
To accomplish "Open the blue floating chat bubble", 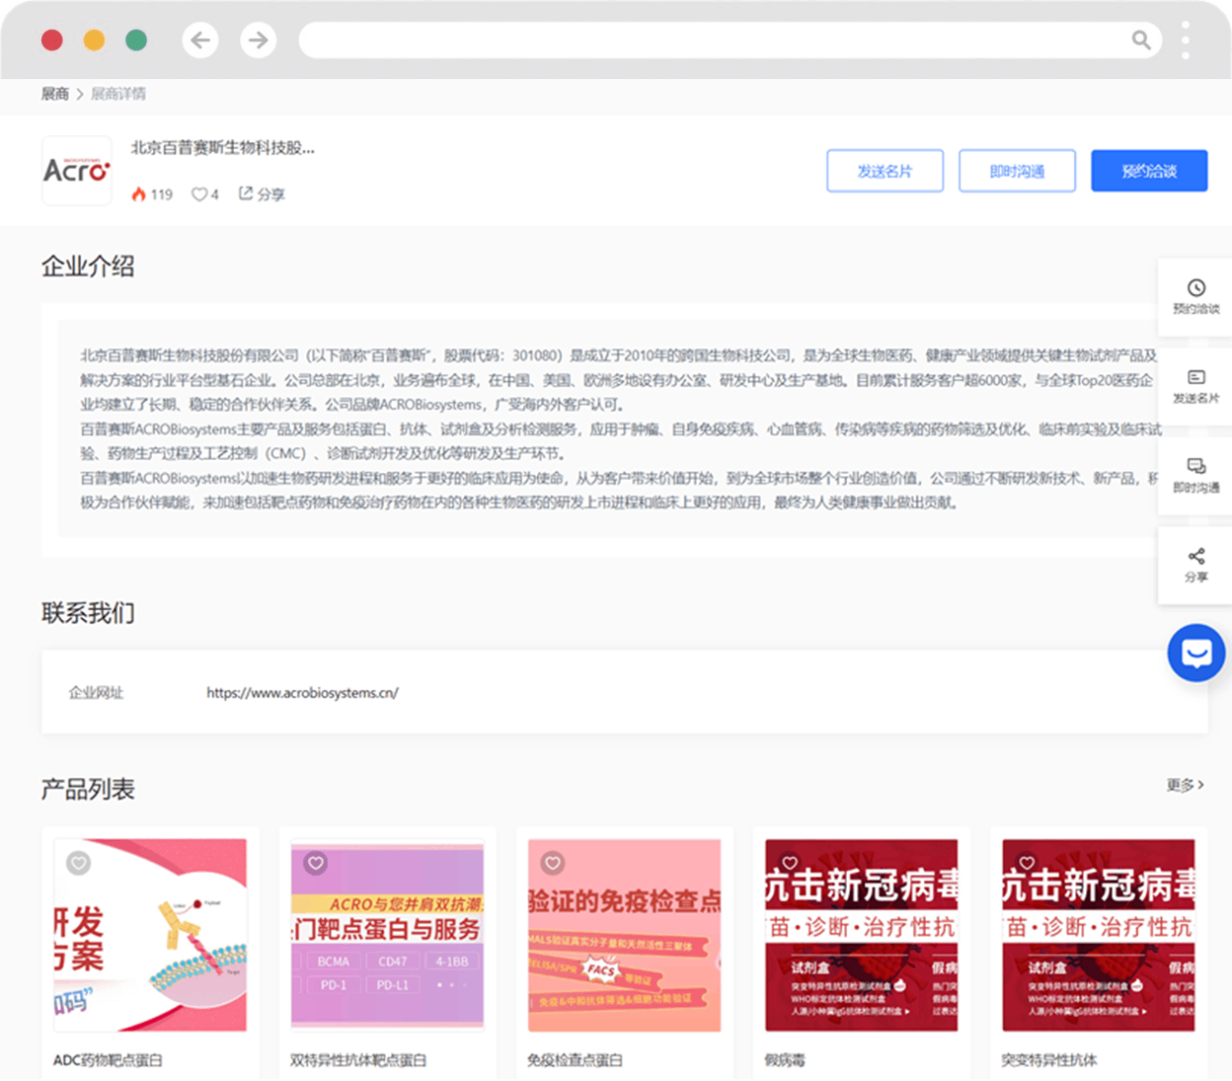I will click(x=1196, y=653).
